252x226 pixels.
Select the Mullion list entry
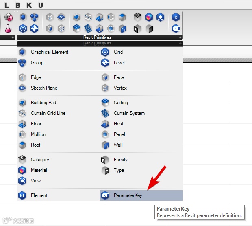[59, 134]
